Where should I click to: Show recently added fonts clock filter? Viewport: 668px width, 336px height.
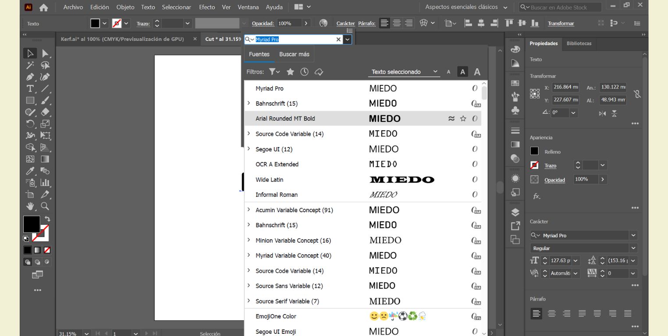(x=304, y=72)
